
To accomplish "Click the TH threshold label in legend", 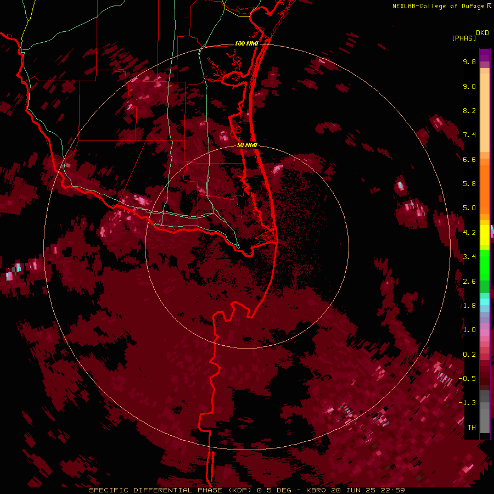I will (x=471, y=428).
